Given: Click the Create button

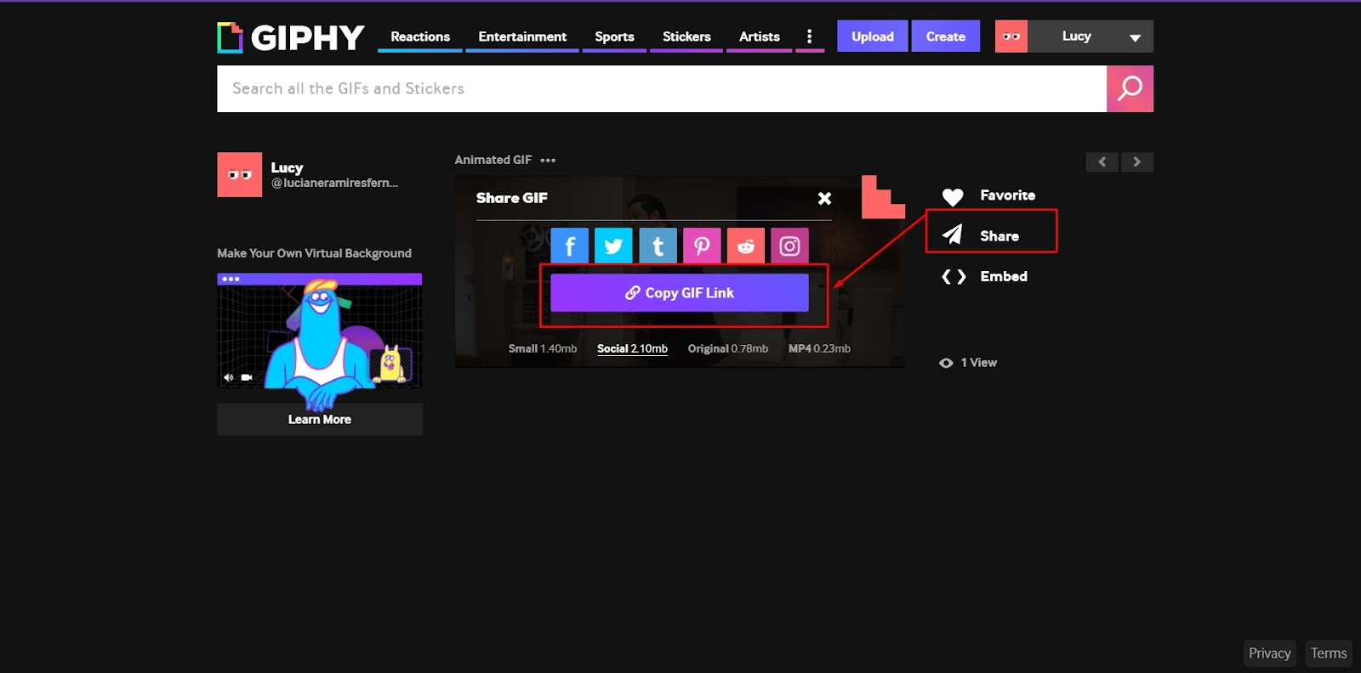Looking at the screenshot, I should [946, 37].
